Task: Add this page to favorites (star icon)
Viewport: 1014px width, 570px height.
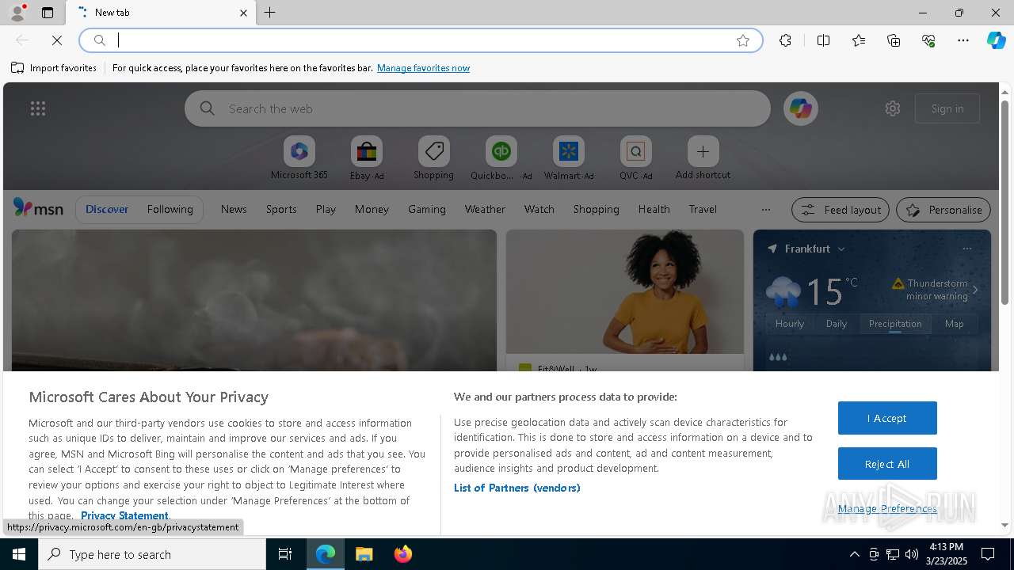Action: point(743,40)
